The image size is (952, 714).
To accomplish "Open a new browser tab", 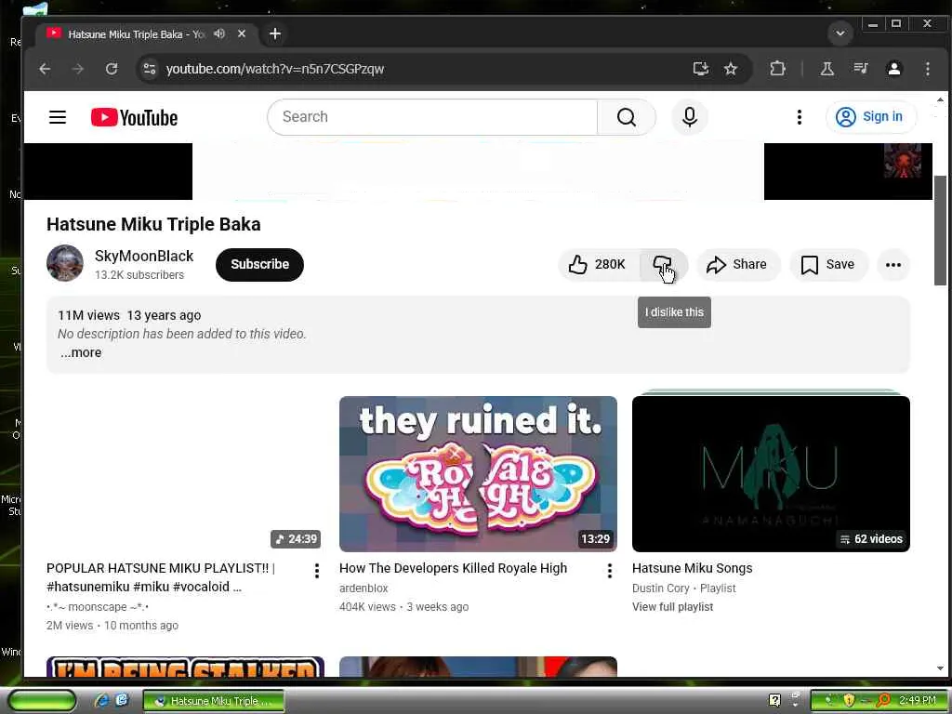I will tap(275, 34).
